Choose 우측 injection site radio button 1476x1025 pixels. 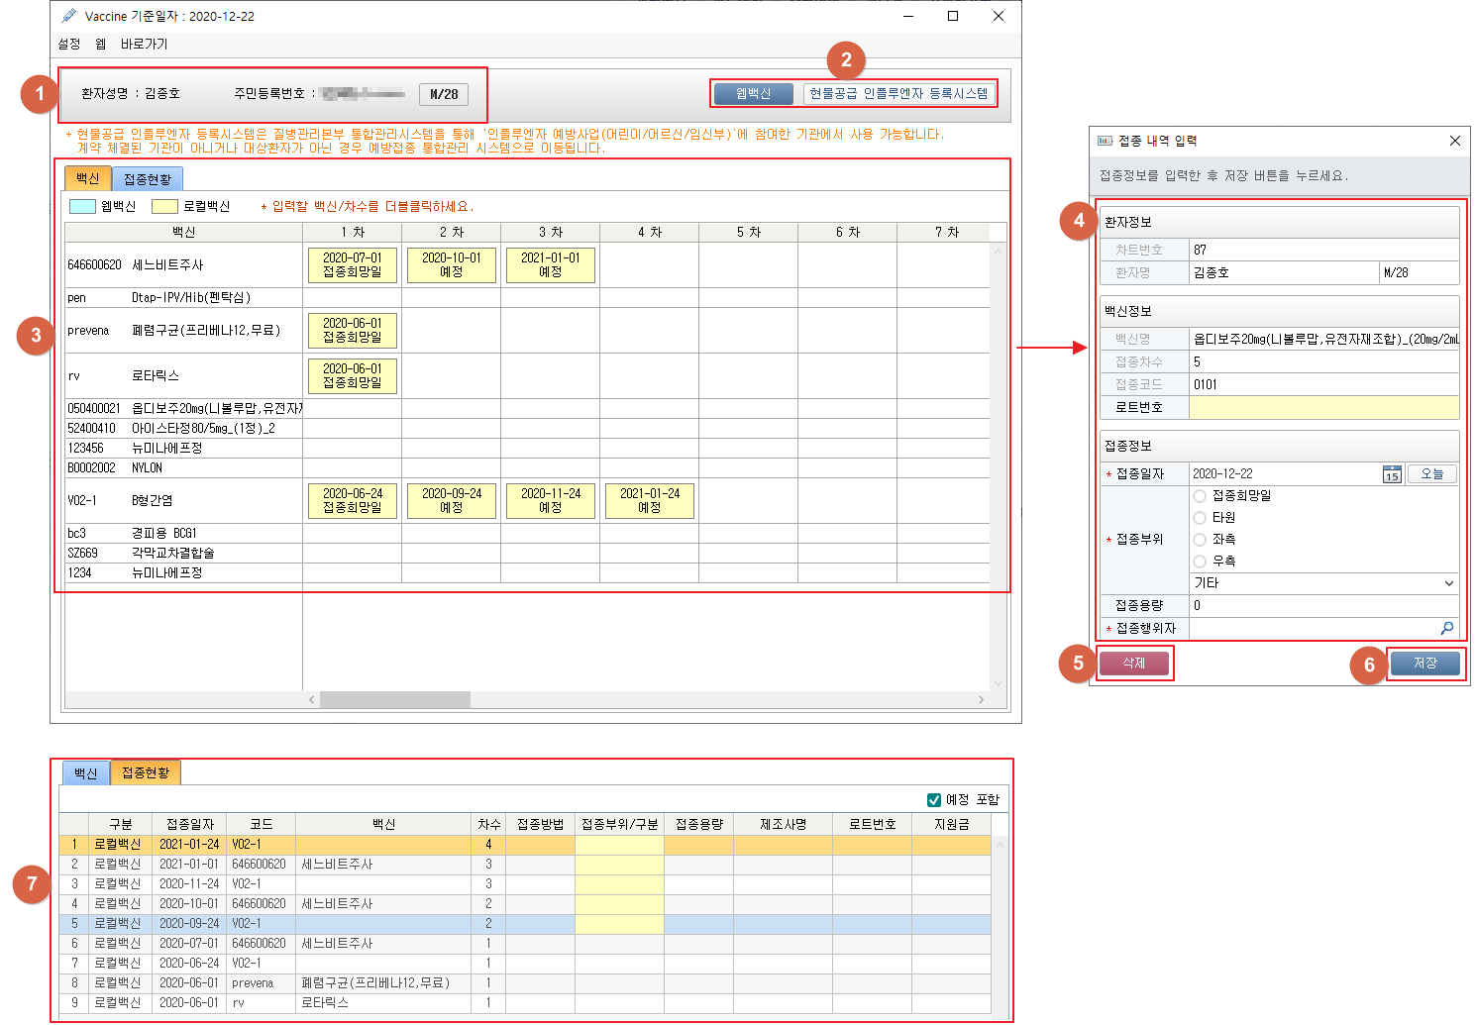click(1200, 562)
